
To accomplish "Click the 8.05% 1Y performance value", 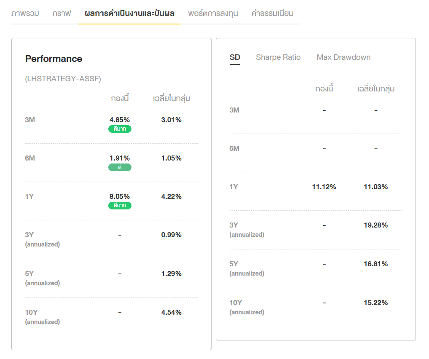I will coord(120,196).
